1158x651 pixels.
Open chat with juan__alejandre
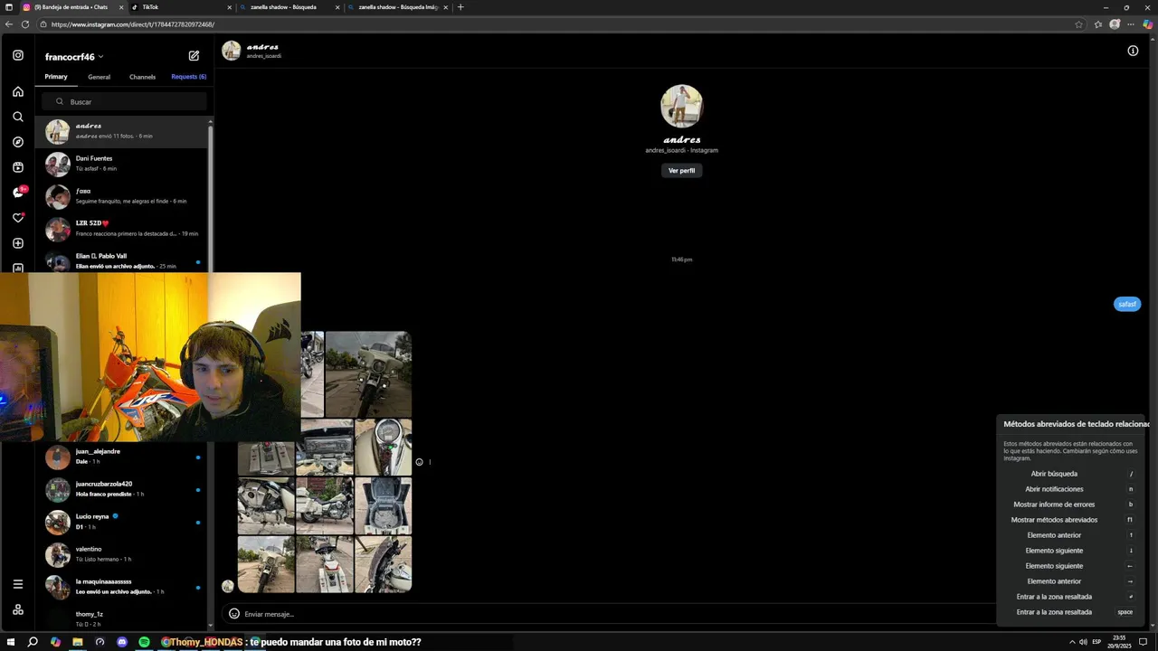[x=122, y=457]
